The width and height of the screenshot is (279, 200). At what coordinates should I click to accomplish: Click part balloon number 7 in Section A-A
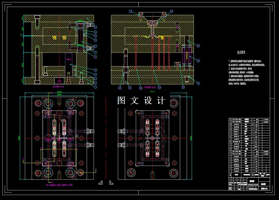click(95, 52)
